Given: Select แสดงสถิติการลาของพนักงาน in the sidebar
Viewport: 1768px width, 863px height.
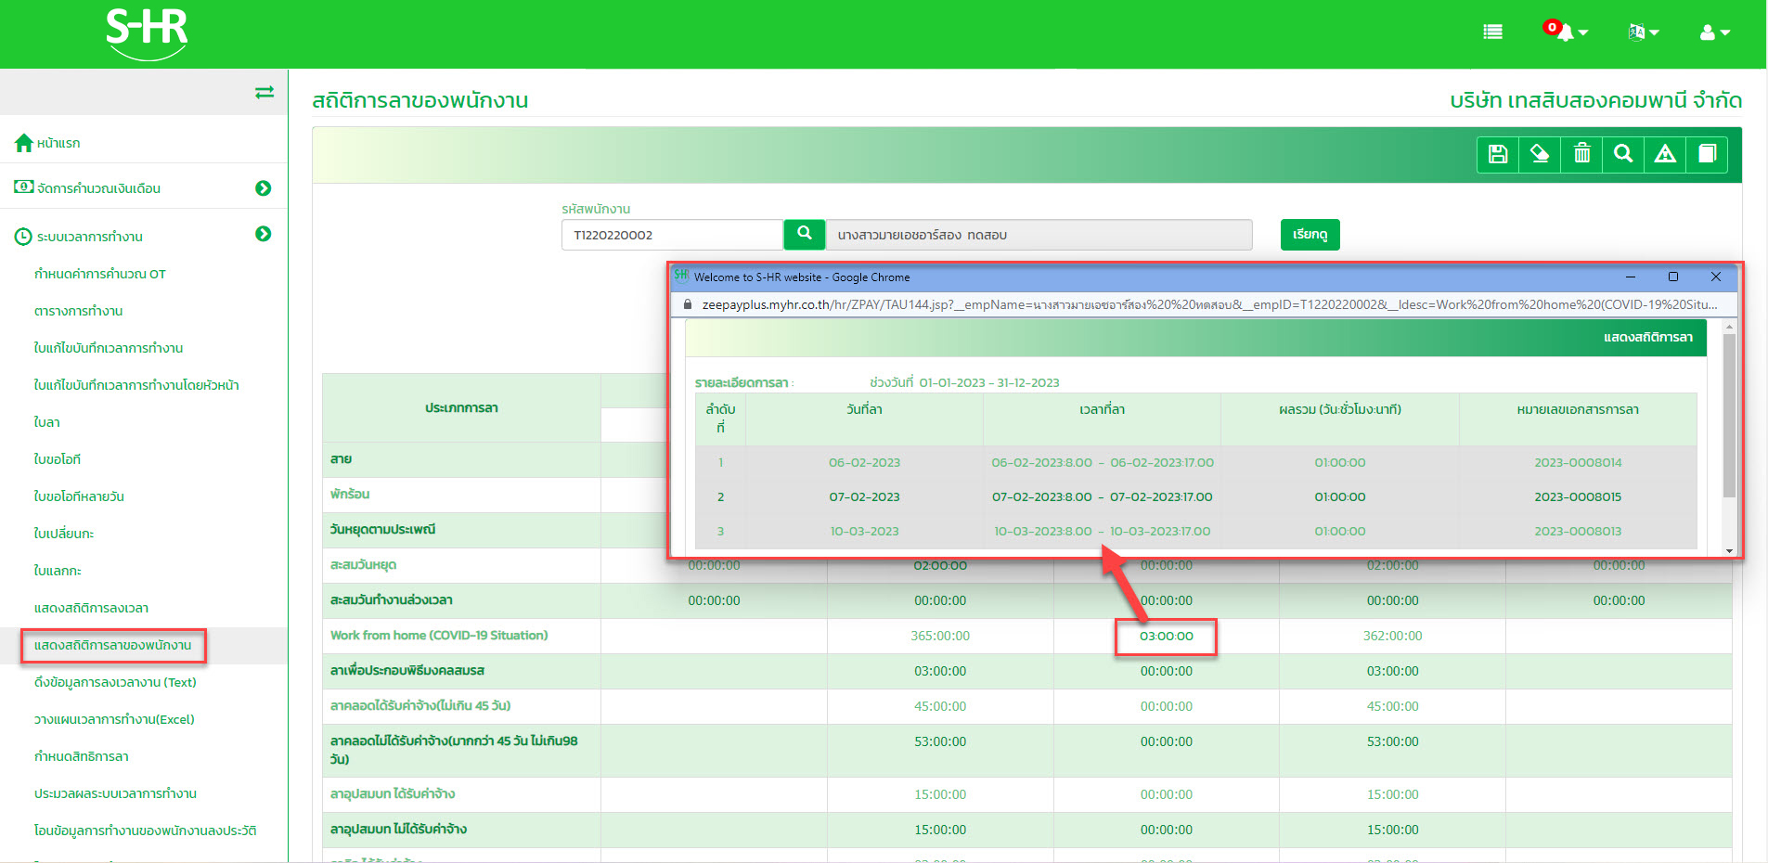Looking at the screenshot, I should click(112, 645).
